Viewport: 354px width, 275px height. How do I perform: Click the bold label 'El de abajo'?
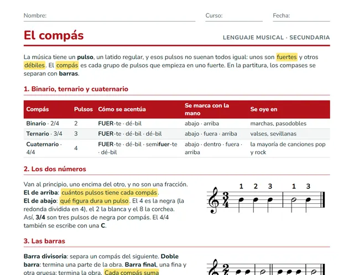click(x=40, y=201)
